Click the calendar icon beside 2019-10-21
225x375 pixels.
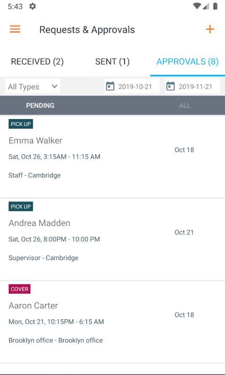[x=110, y=86]
